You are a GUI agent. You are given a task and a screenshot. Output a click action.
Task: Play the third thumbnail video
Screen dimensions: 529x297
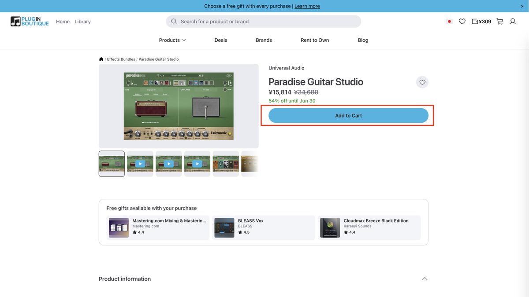click(x=168, y=164)
